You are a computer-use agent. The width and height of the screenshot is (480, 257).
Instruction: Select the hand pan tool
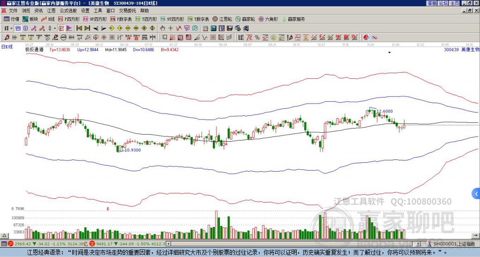click(x=163, y=28)
